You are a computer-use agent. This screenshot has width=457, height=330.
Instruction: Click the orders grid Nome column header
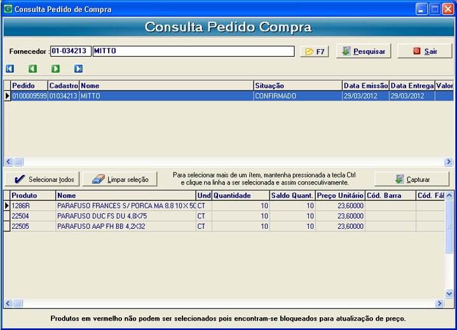point(166,86)
